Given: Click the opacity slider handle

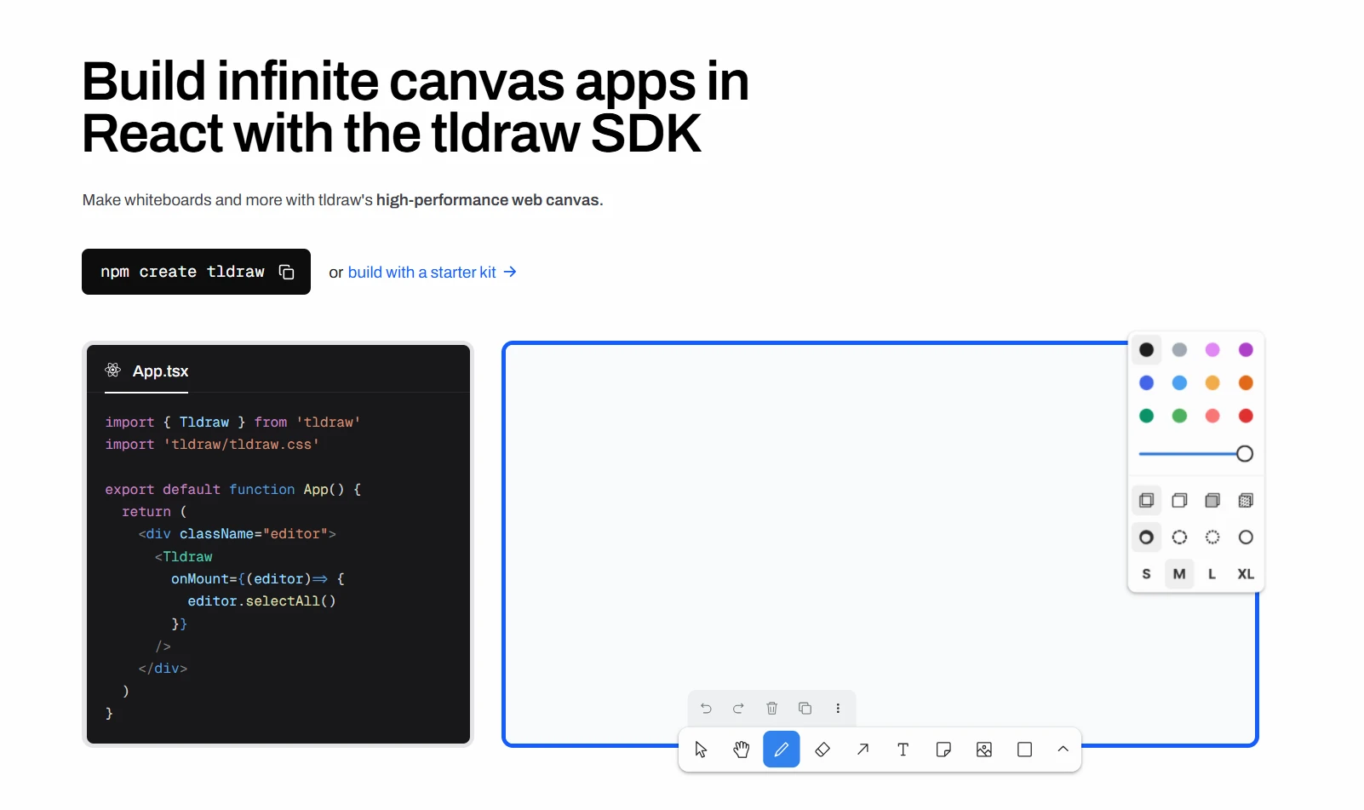Looking at the screenshot, I should (1245, 454).
